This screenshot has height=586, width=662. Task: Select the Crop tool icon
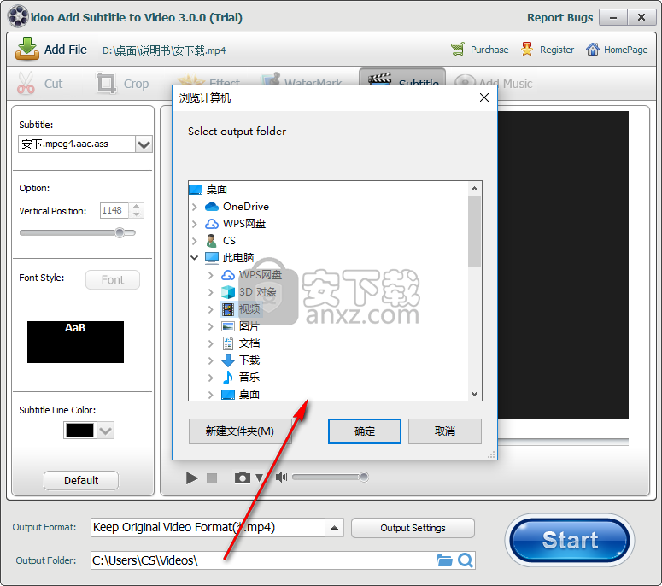[x=106, y=83]
